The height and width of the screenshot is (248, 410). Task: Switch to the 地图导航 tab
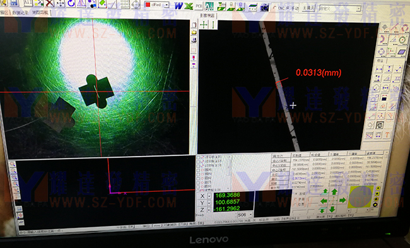[x=40, y=12]
